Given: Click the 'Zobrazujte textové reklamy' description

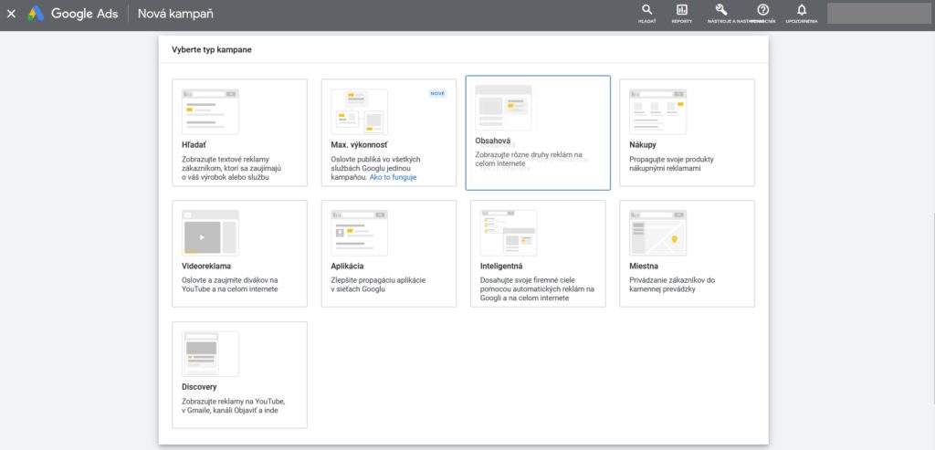Looking at the screenshot, I should [231, 168].
